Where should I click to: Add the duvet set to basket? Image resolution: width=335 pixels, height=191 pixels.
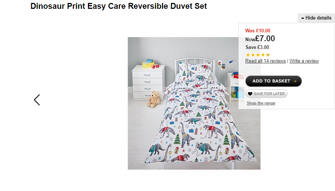[x=274, y=81]
